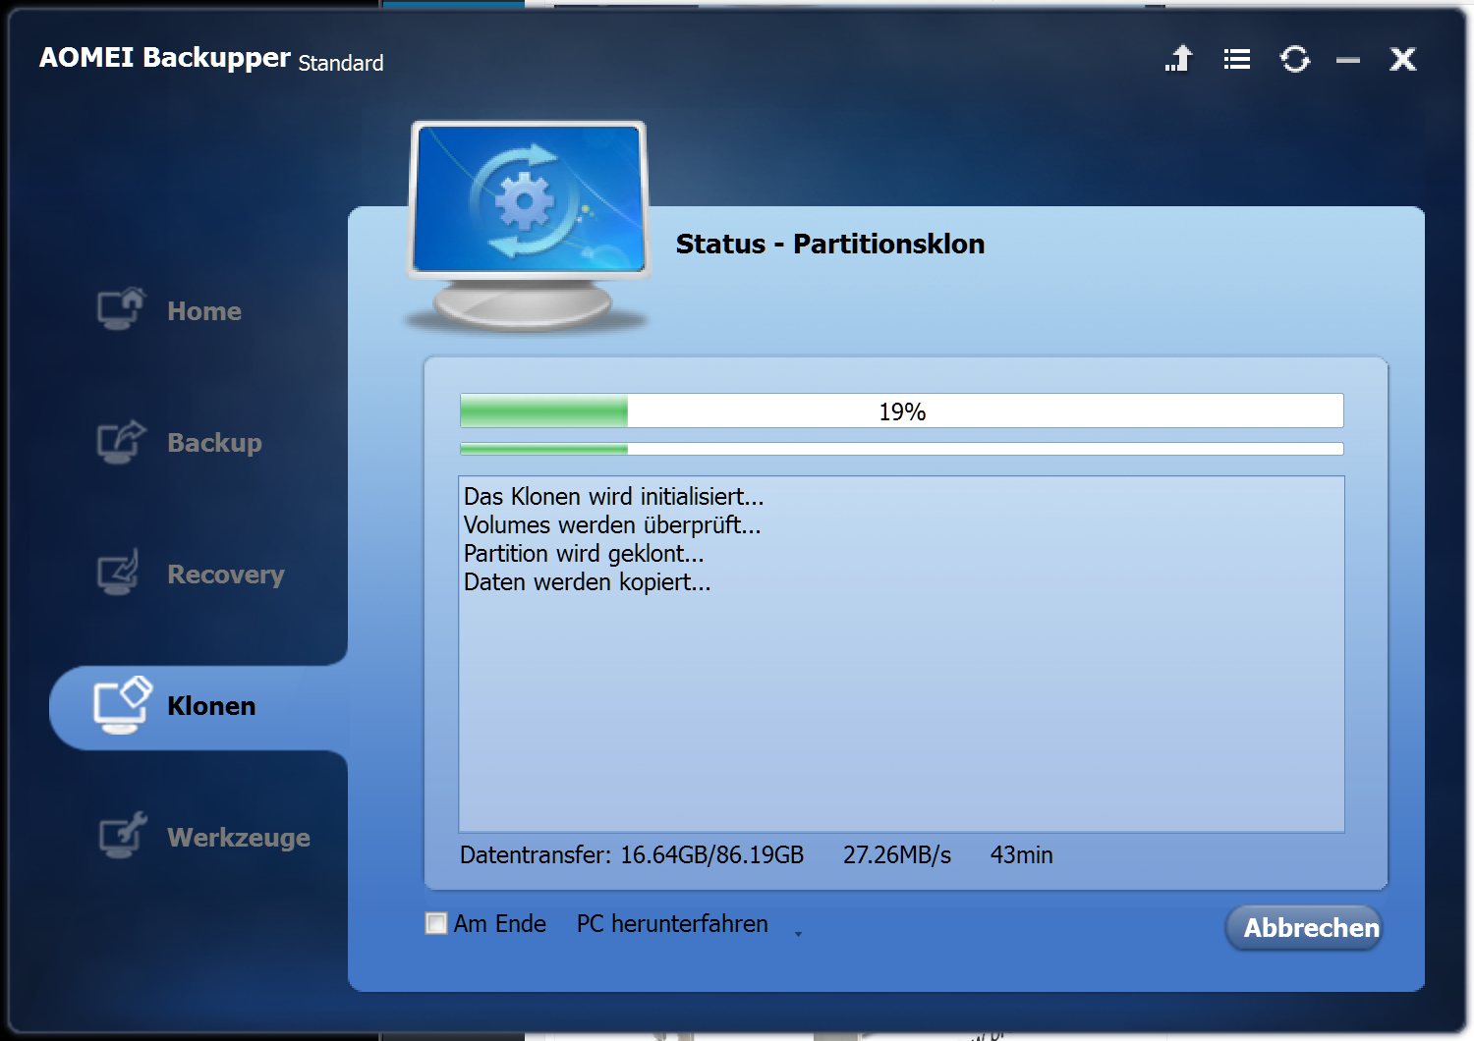
Task: Open the Werkzeuge section
Action: [239, 838]
